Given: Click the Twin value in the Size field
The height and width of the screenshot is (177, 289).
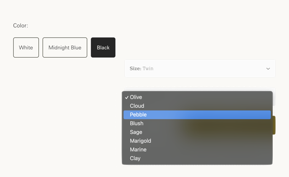Looking at the screenshot, I should point(148,68).
